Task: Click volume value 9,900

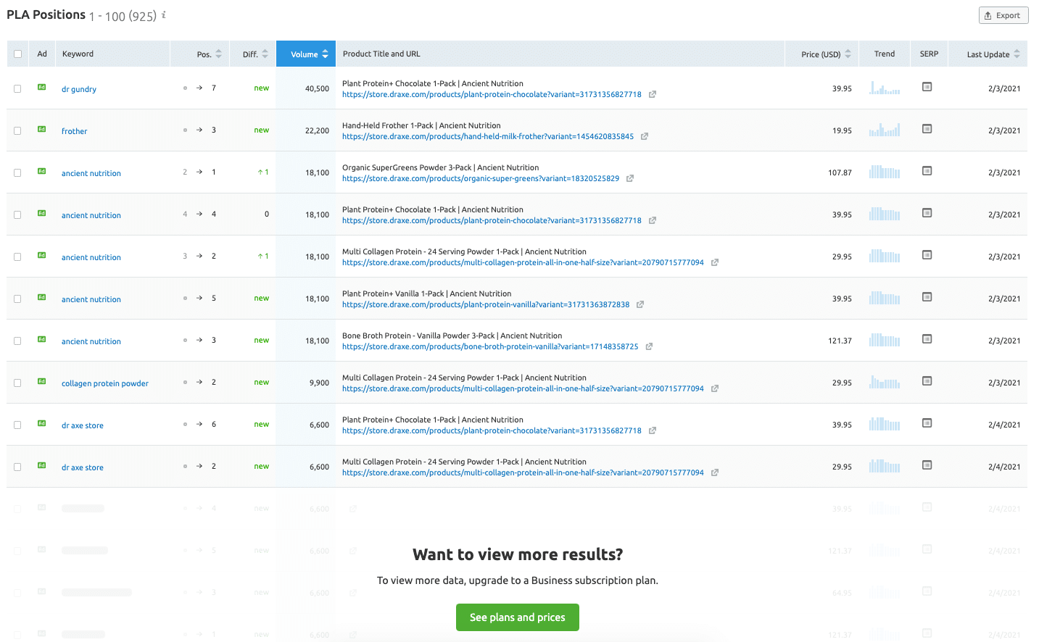Action: click(319, 383)
